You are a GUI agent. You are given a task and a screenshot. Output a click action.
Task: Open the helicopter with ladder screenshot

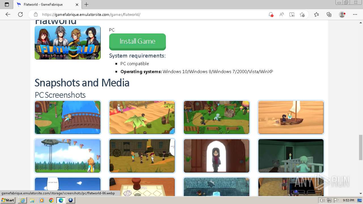click(67, 156)
